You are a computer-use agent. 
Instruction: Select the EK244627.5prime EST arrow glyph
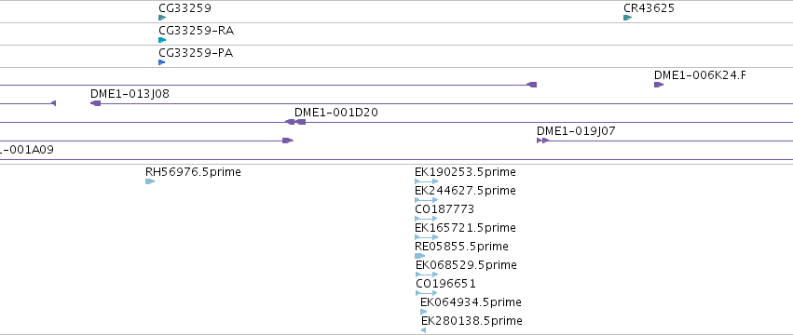427,200
